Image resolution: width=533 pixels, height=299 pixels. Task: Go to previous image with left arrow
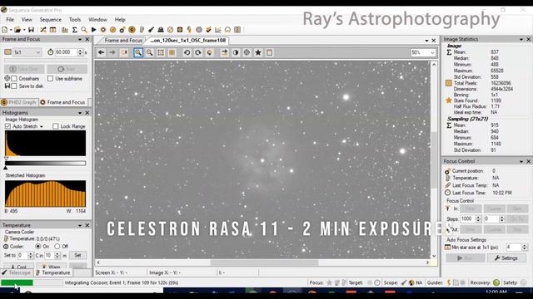click(x=101, y=52)
